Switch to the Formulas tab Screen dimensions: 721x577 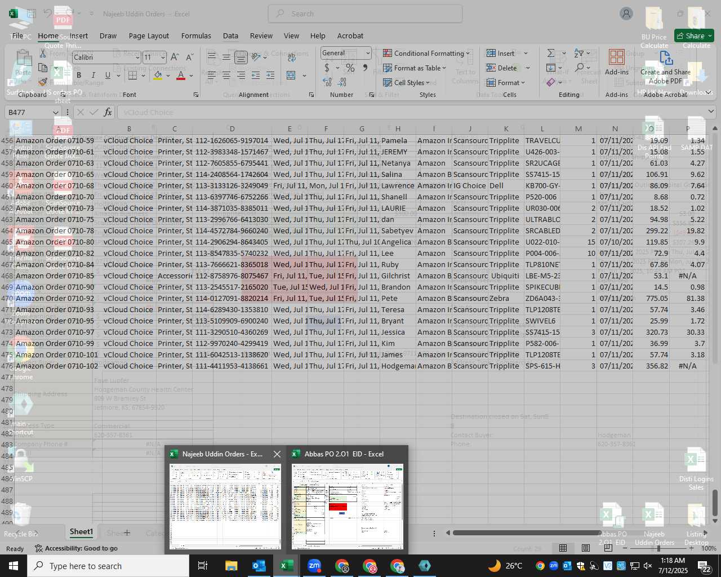pos(196,35)
